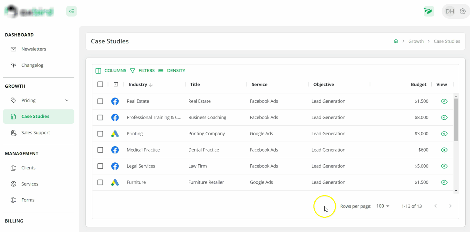Click the "$8,000" budget cell
Screen dimensions: 470x232
tap(421, 118)
